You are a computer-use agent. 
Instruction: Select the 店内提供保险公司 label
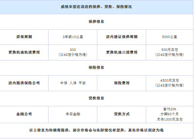(24, 83)
